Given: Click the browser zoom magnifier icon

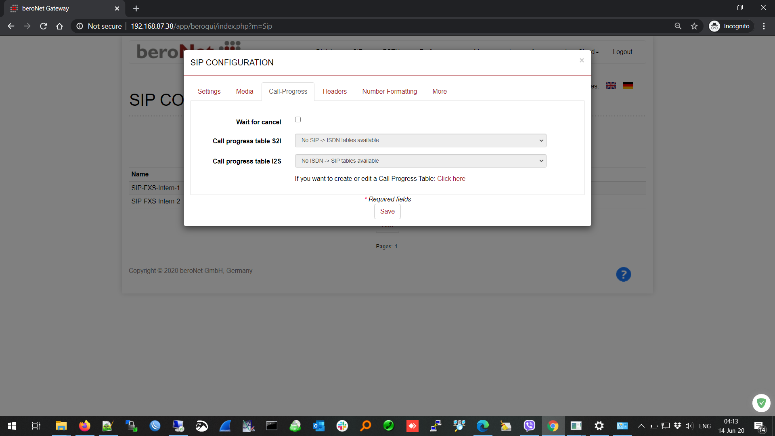Looking at the screenshot, I should point(678,26).
